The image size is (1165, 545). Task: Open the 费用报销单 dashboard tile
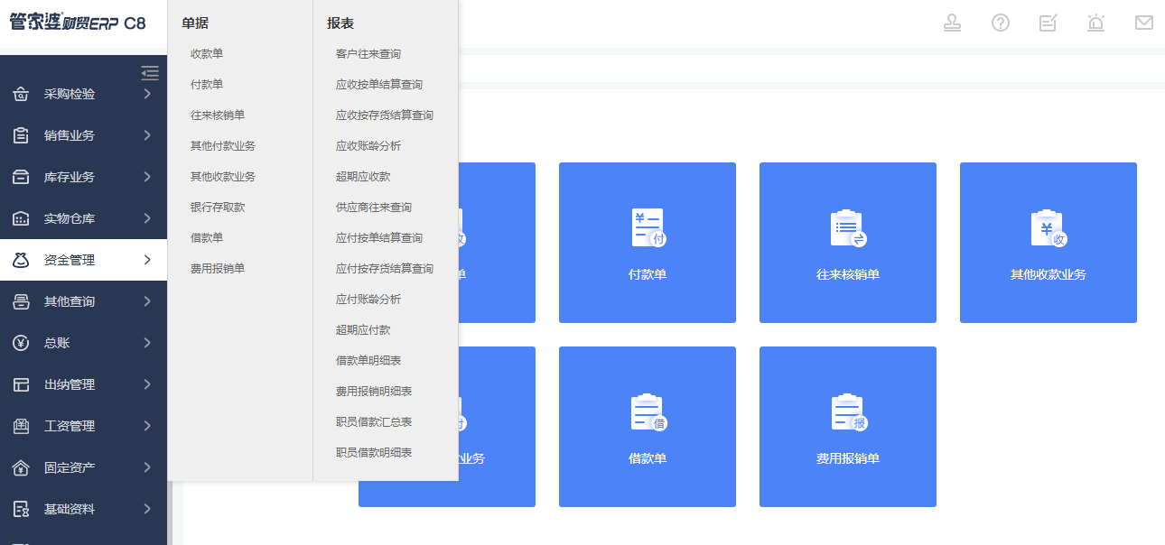tap(847, 427)
